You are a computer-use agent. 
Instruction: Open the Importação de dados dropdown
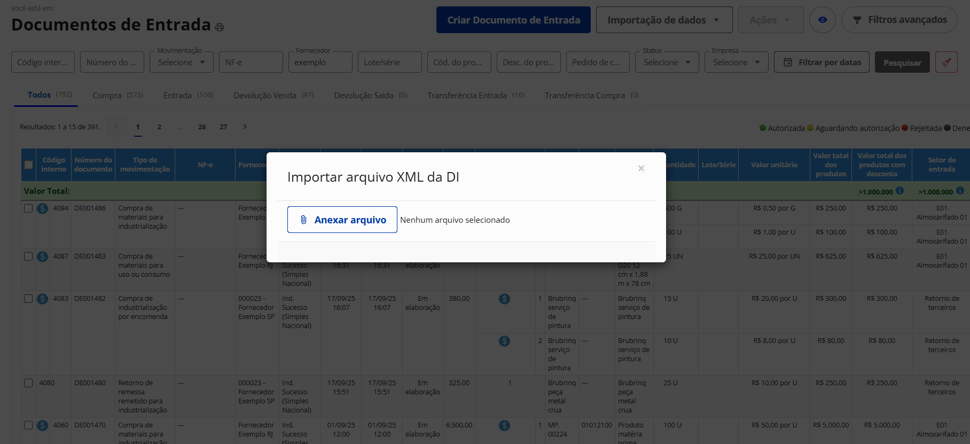(663, 20)
